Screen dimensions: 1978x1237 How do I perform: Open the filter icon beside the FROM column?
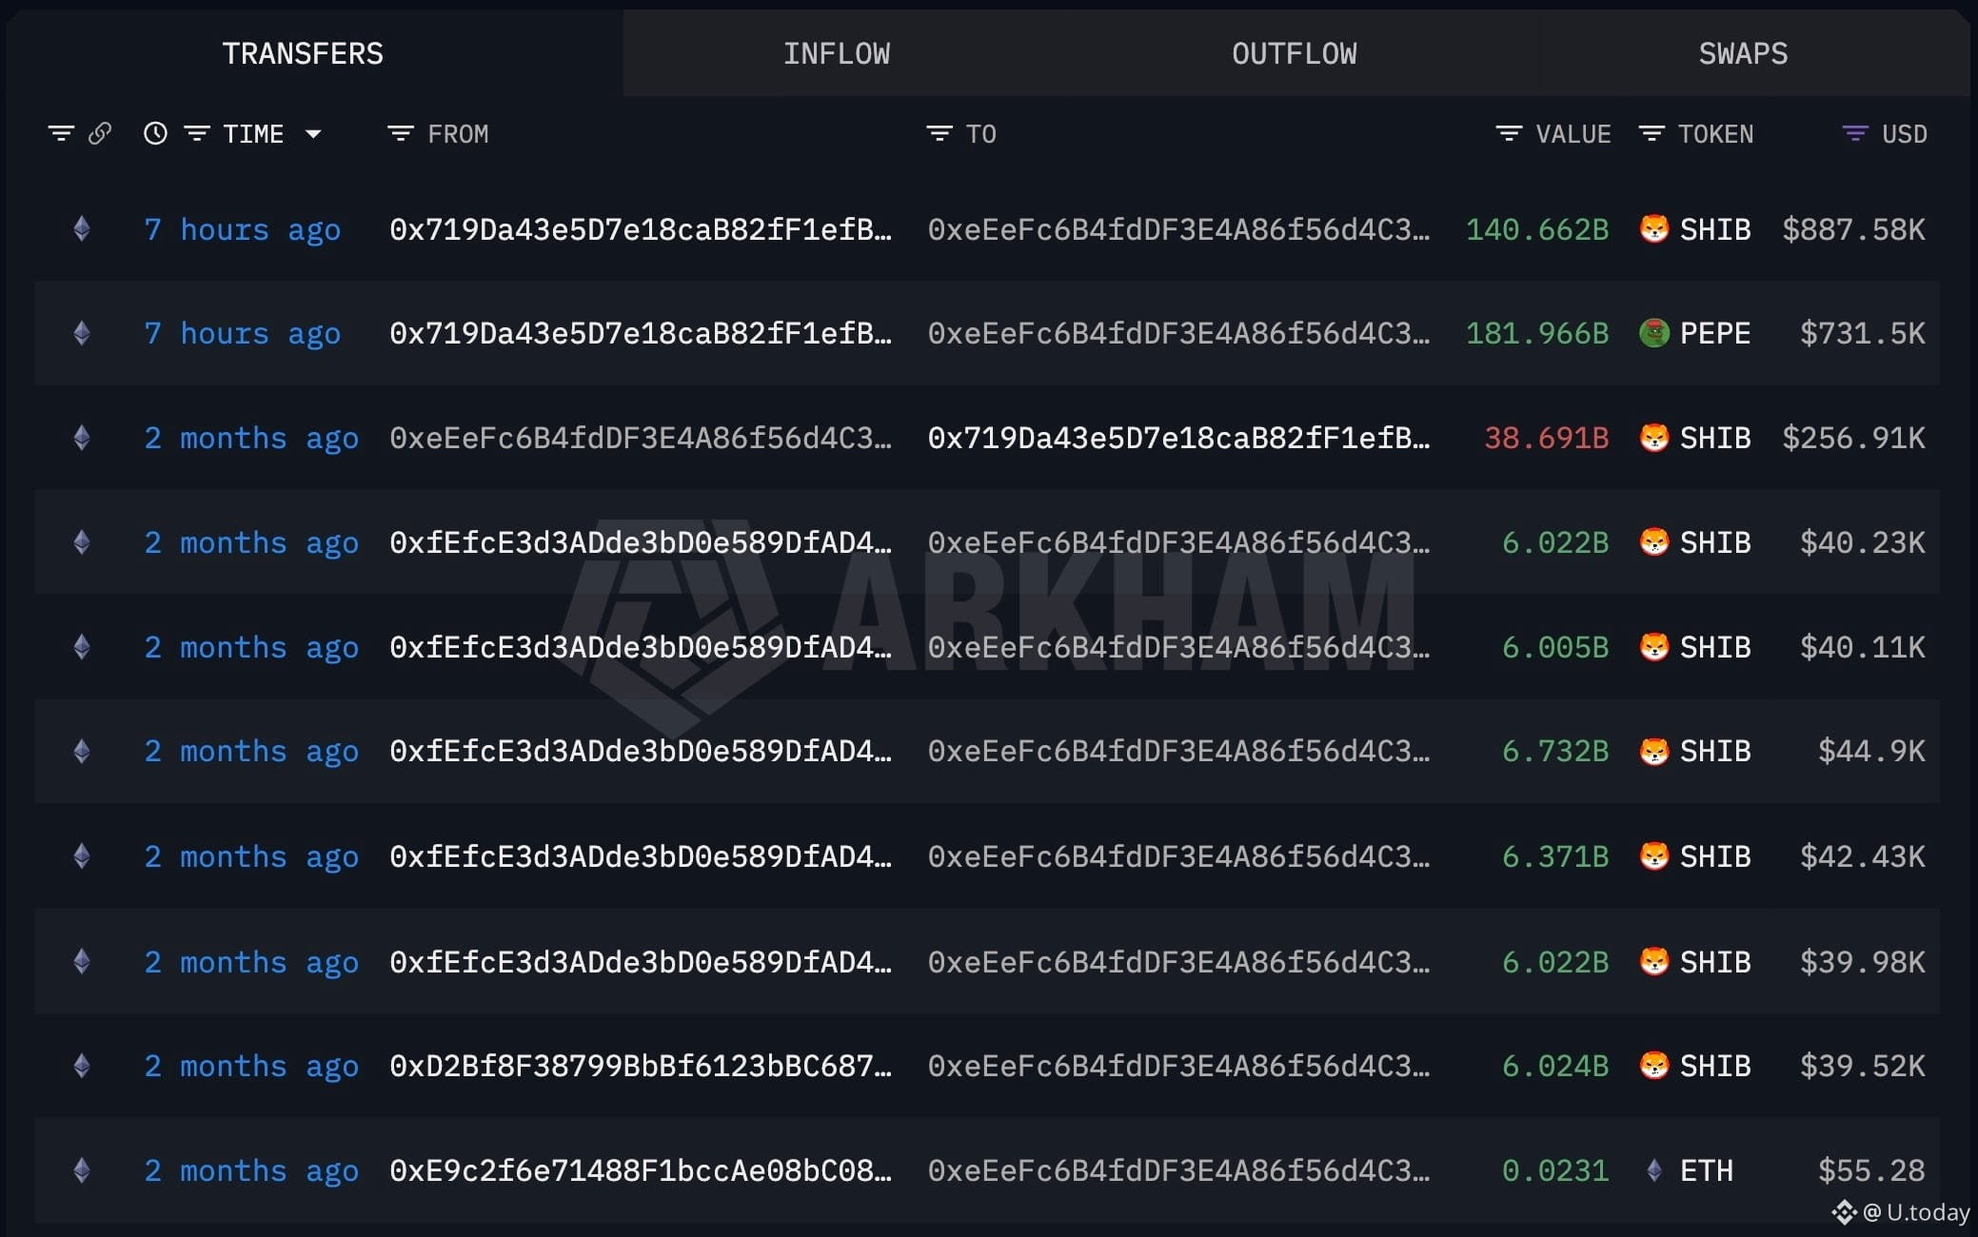[399, 133]
